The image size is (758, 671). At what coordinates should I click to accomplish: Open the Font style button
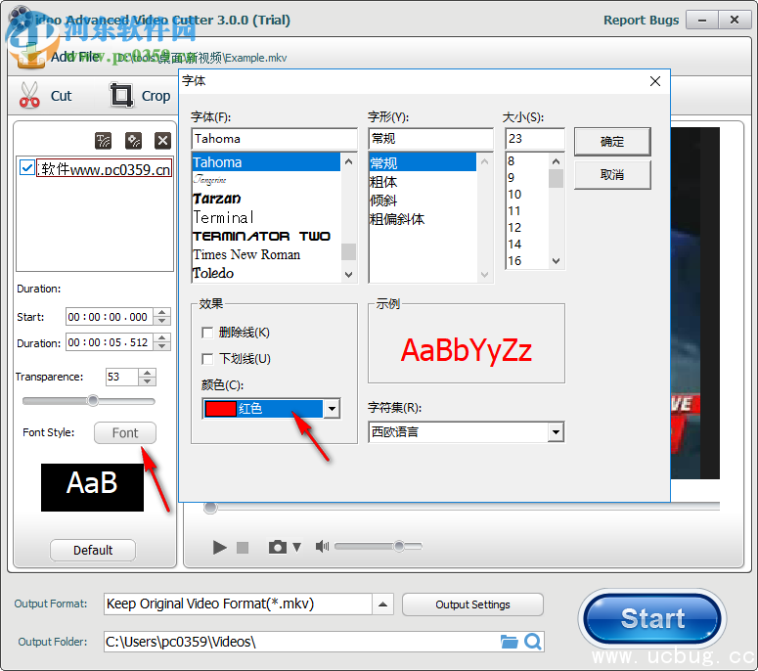125,432
